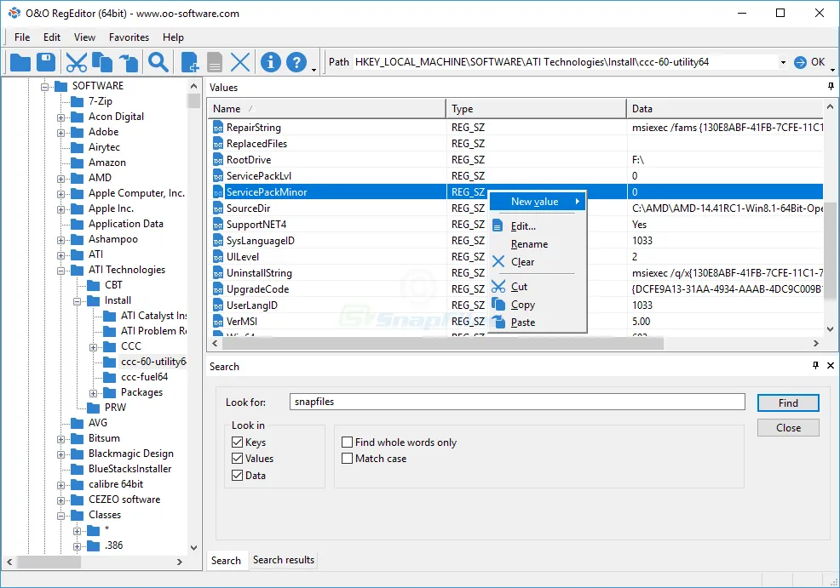Select the Blackmagic Design key
The width and height of the screenshot is (840, 588).
(130, 454)
